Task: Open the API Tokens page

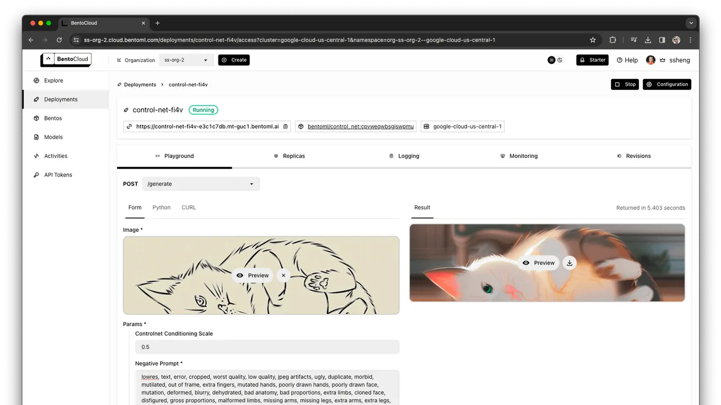Action: (x=58, y=175)
